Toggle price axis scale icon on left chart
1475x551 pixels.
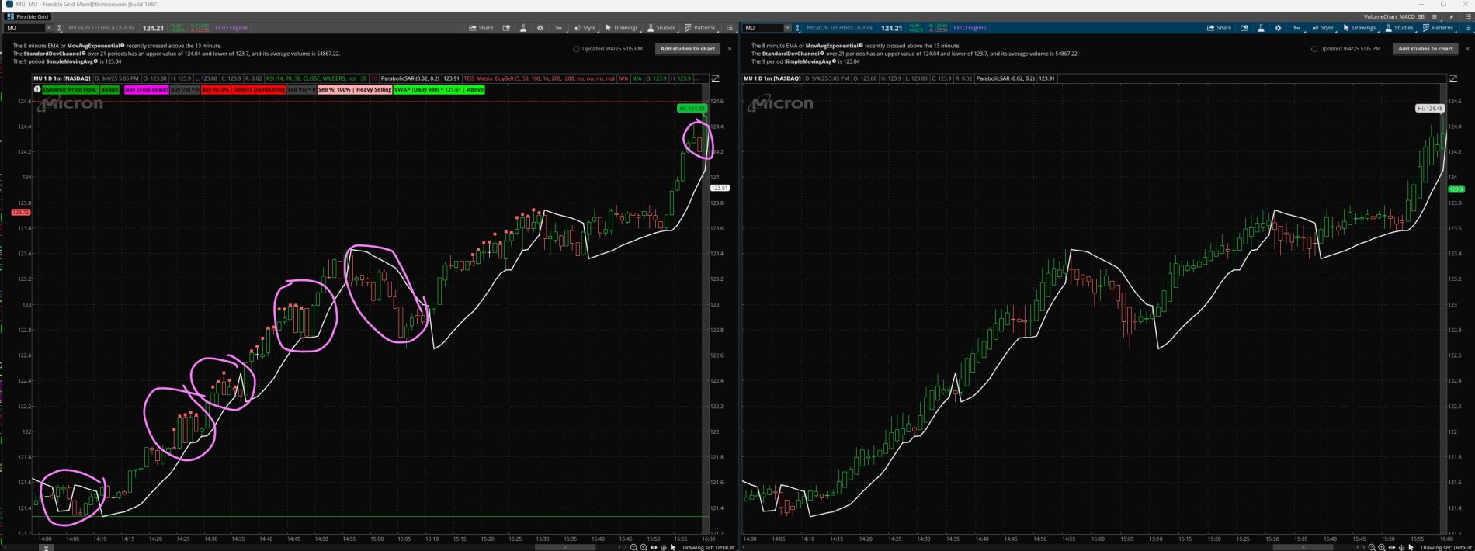[715, 78]
